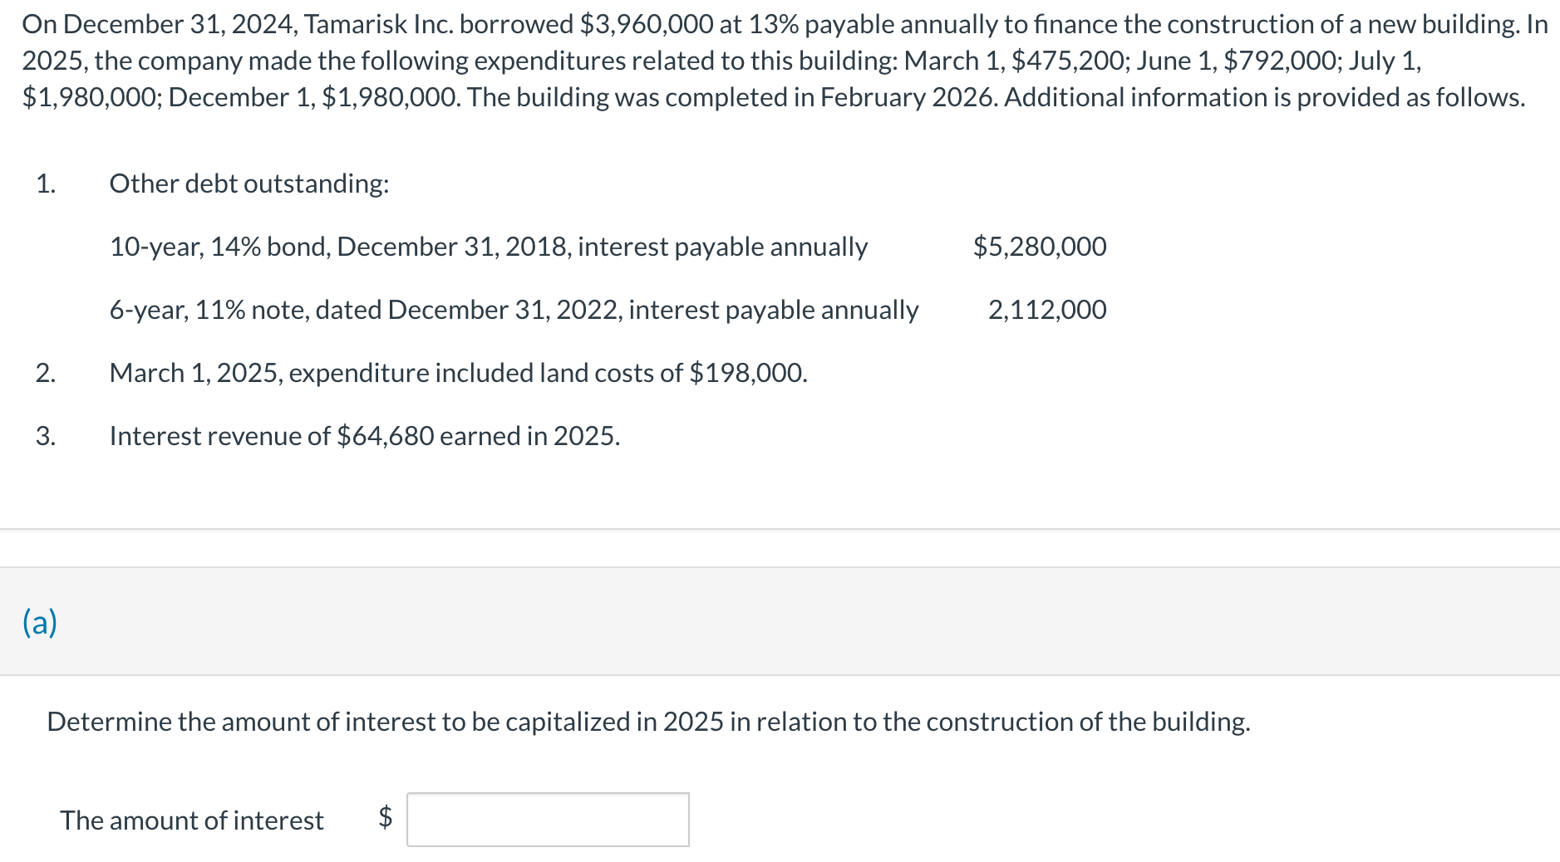This screenshot has width=1560, height=862.
Task: Click the dollar sign before the input box
Action: click(385, 817)
